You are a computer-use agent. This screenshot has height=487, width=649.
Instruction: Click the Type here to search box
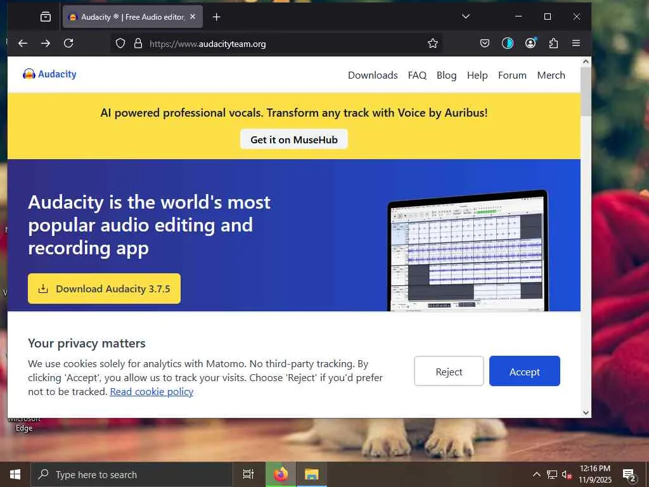131,474
